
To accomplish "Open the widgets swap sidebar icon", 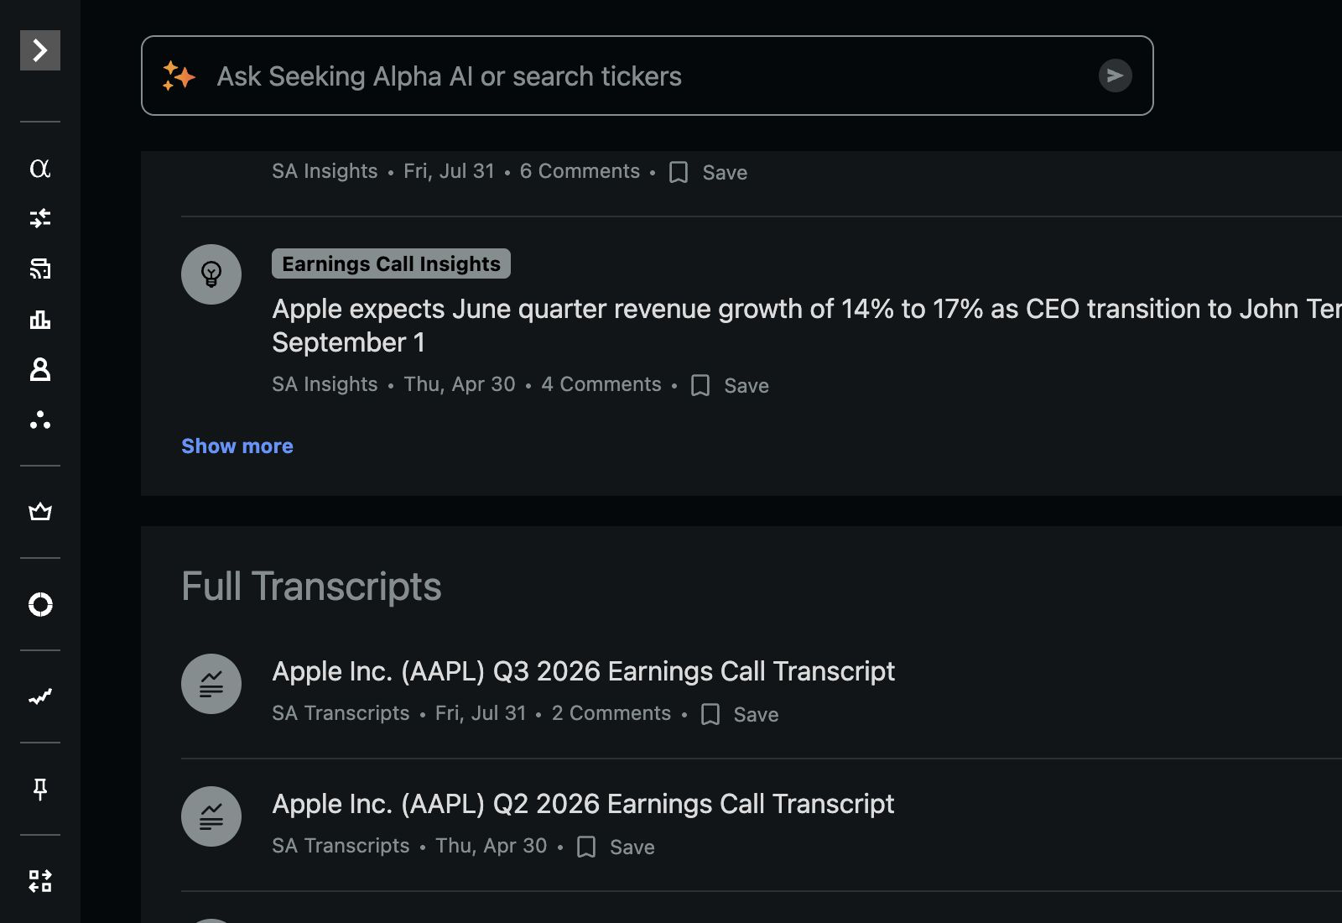I will click(40, 881).
